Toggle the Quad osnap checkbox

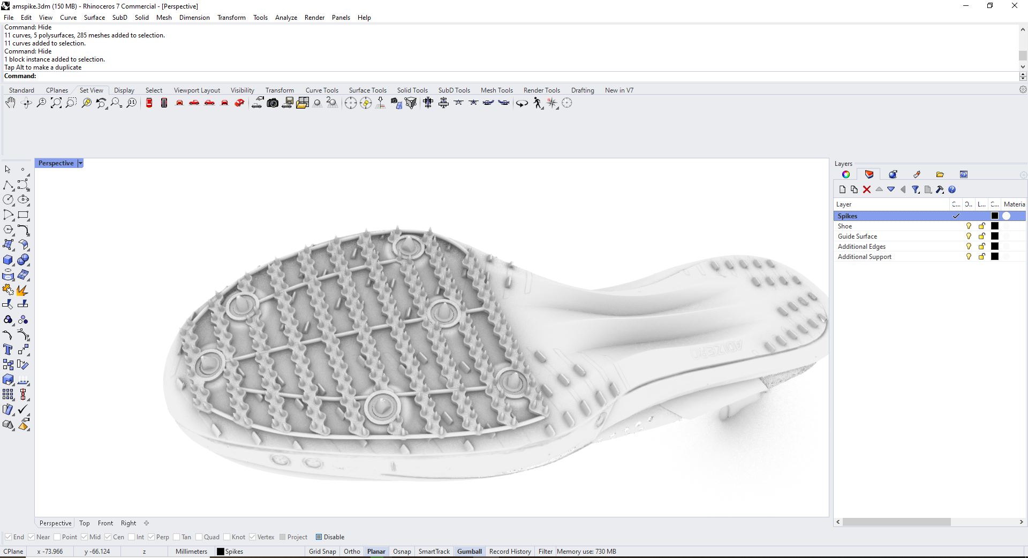click(x=199, y=537)
